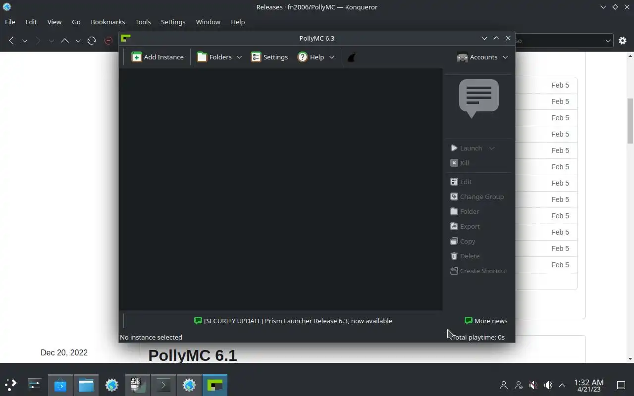Expand Konqueror up-level history dropdown
Screen dimensions: 634x396
pyautogui.click(x=78, y=41)
